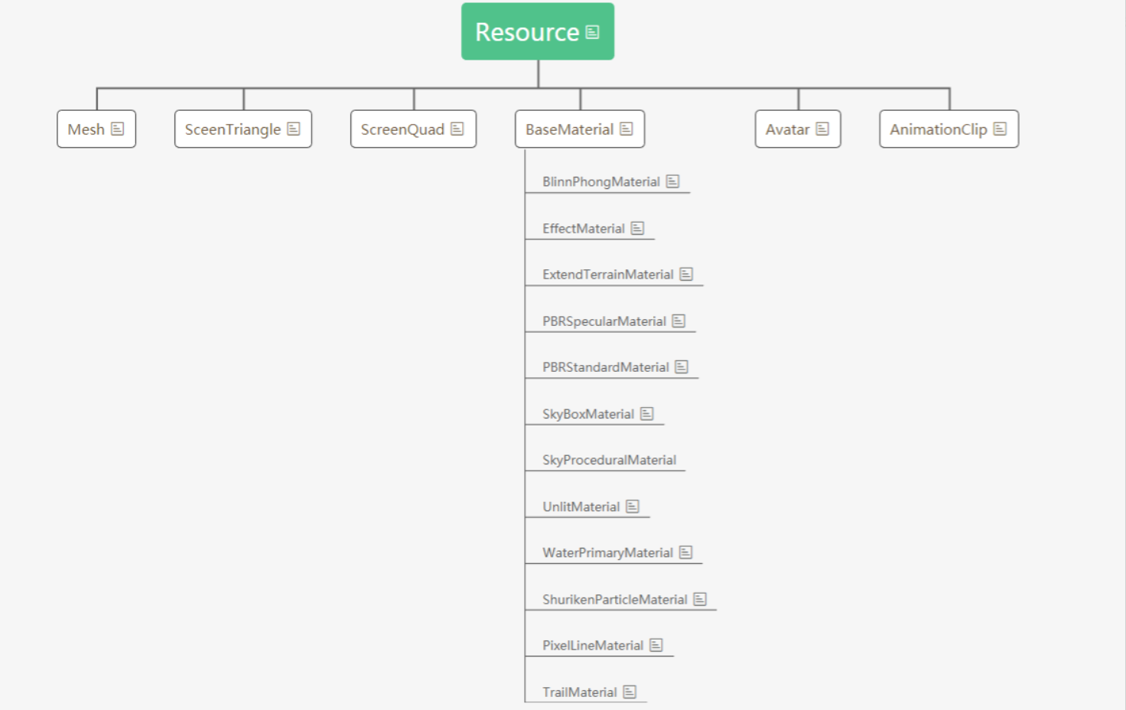Screen dimensions: 1126x710
Task: Open the note icon beside ShurikenParticleMaterial
Action: point(700,599)
